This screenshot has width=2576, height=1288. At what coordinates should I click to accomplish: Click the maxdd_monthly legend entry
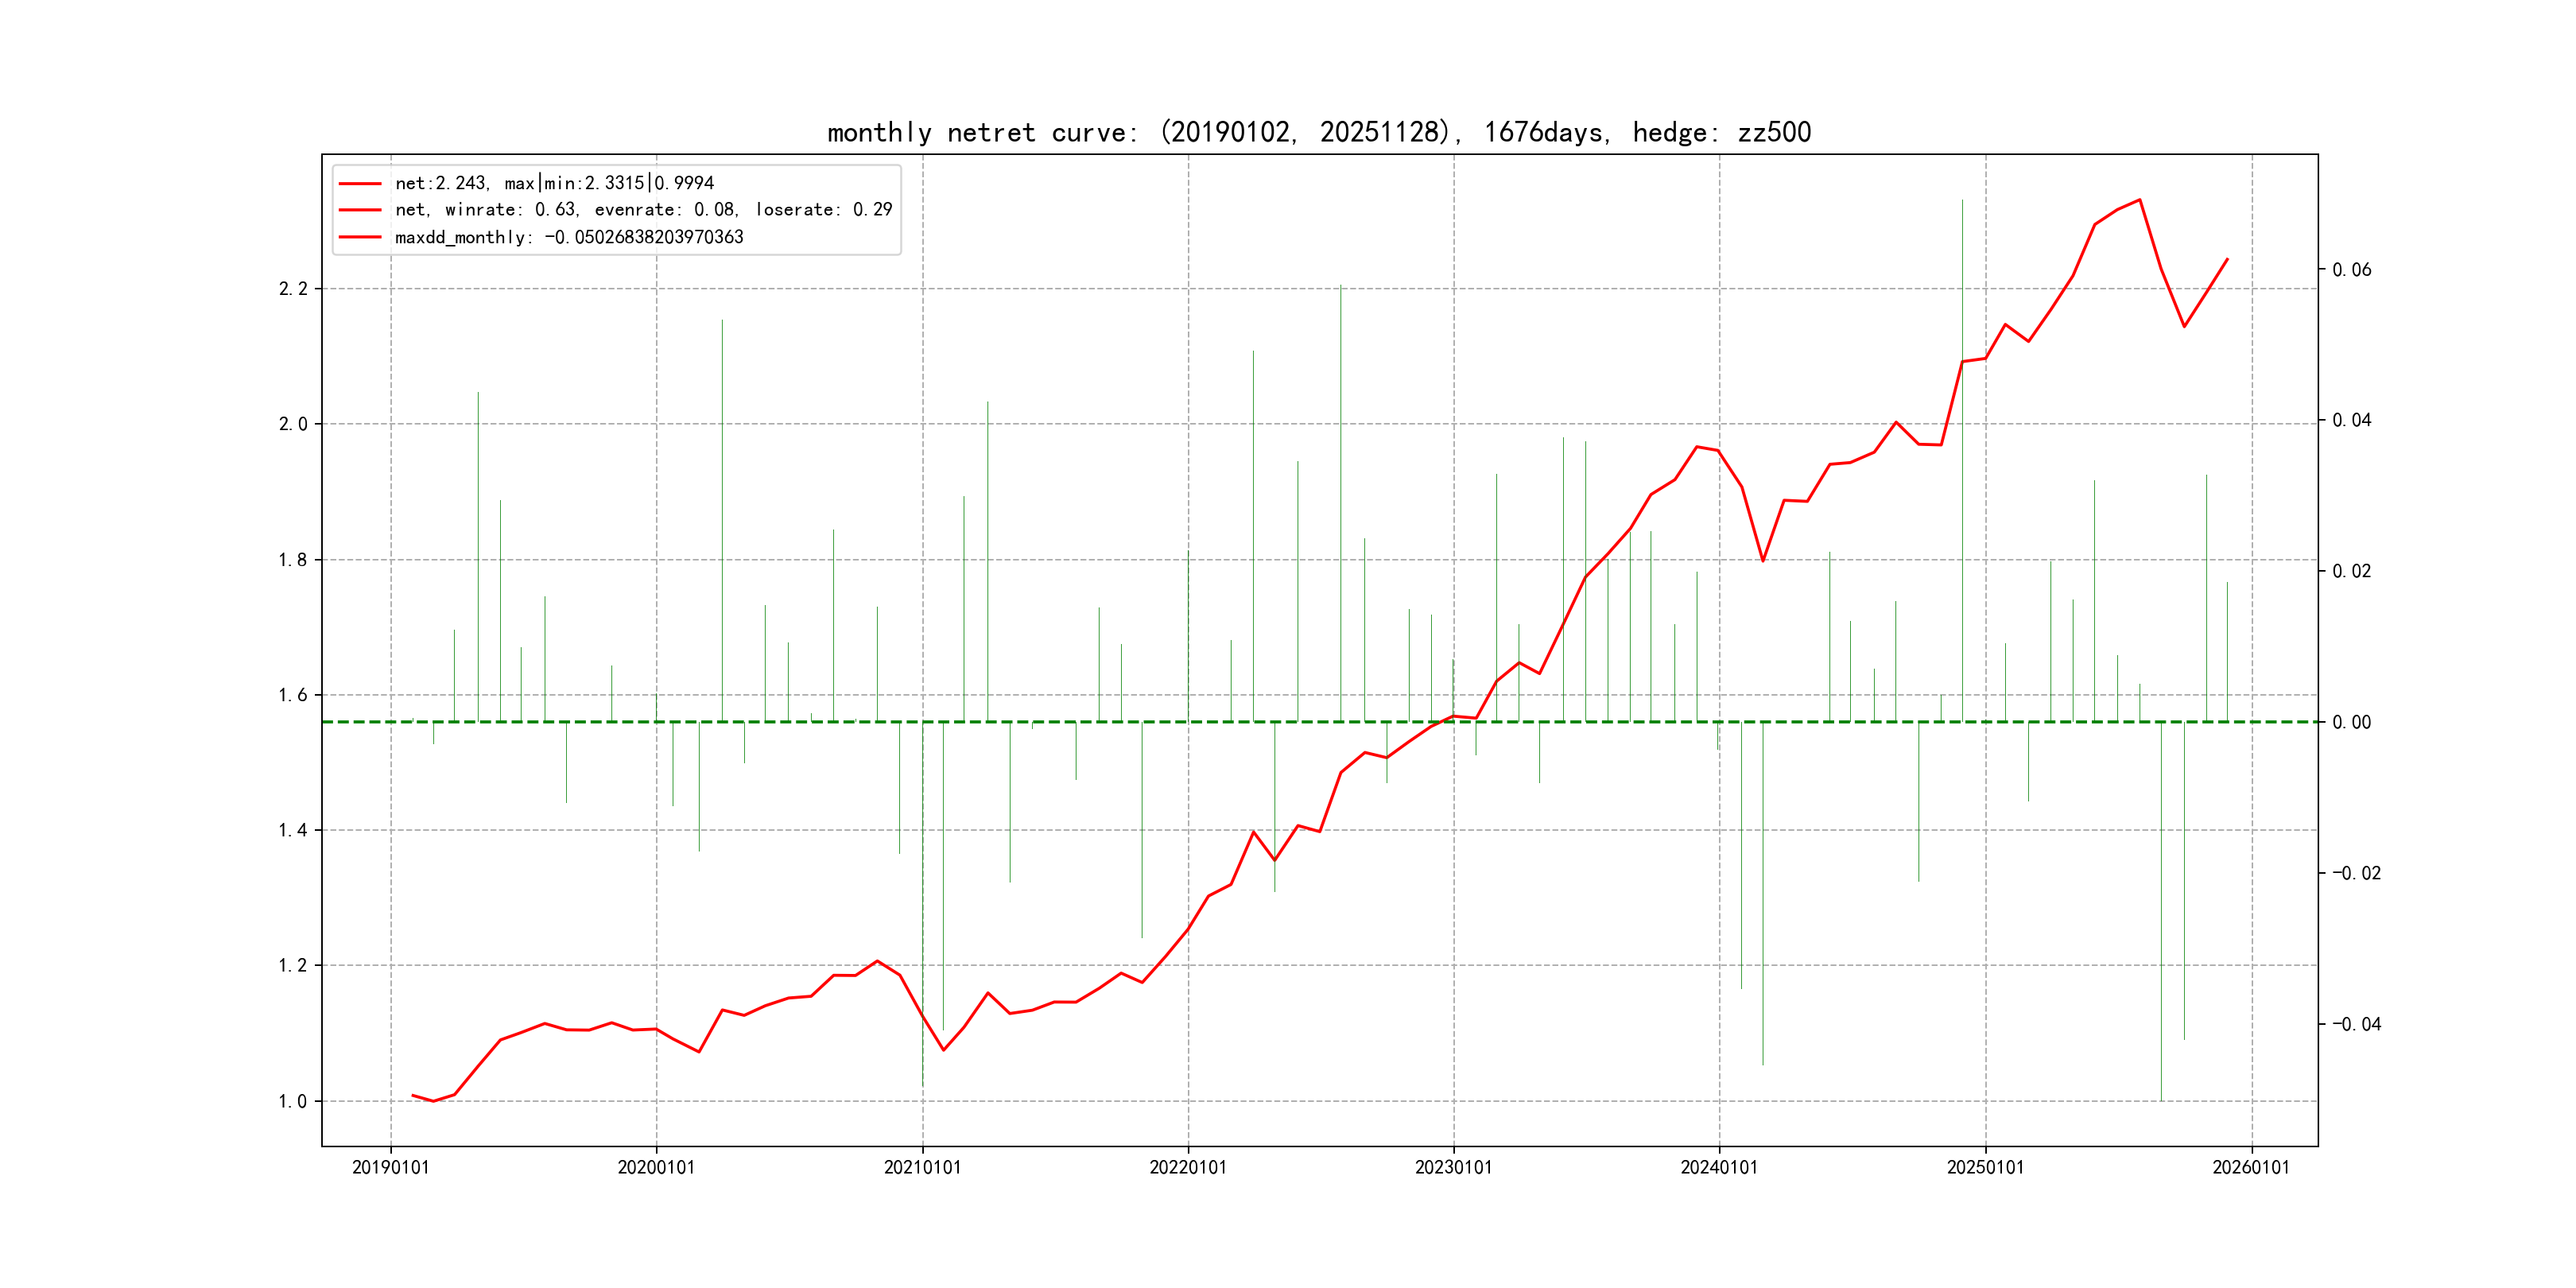(x=569, y=237)
